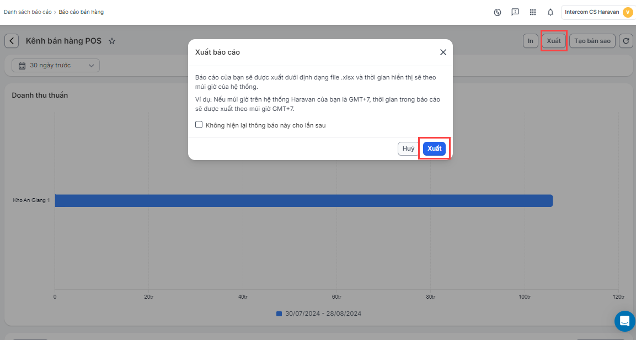
Task: Click the Kho An Giang 1 axis label
Action: 31,200
